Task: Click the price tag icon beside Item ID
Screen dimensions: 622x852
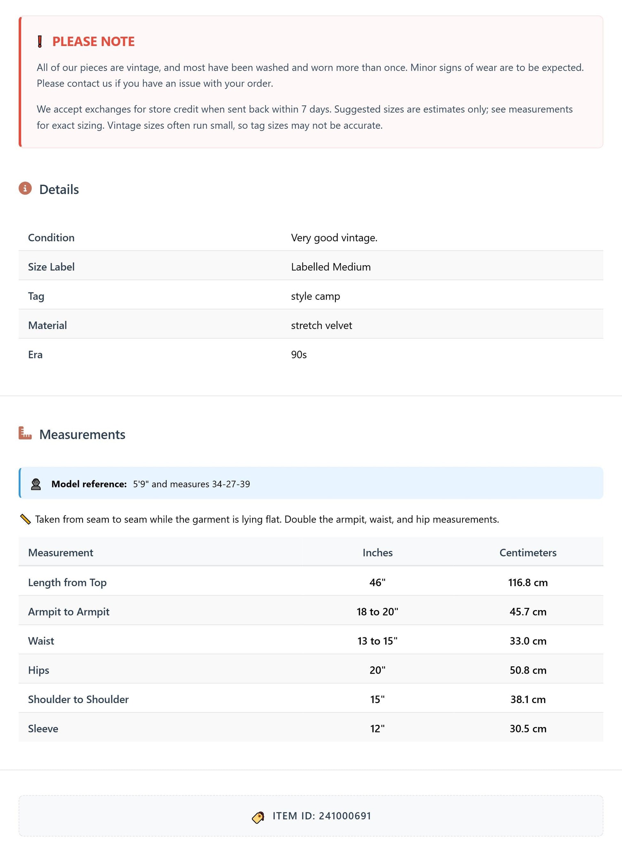Action: coord(258,817)
